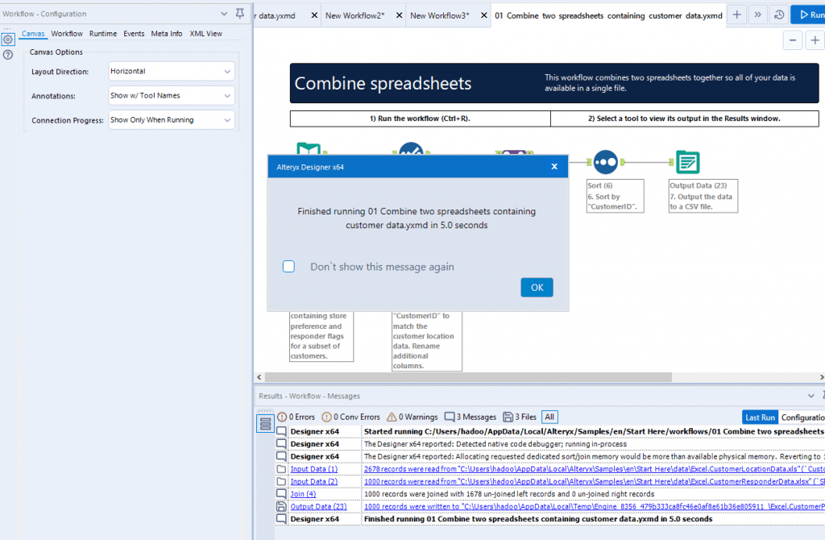Open the Meta Info tab
The height and width of the screenshot is (540, 825).
pyautogui.click(x=167, y=33)
